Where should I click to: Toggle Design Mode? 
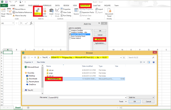click(x=57, y=12)
